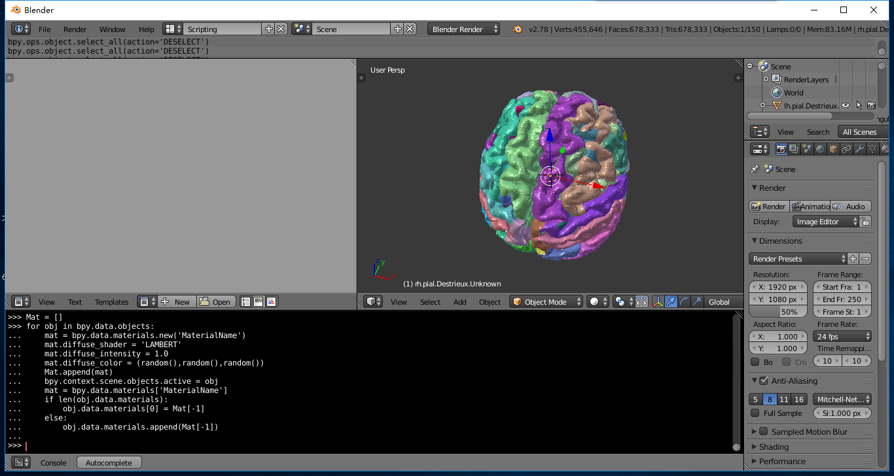Open the 3D View editor type selector
894x476 pixels.
[x=373, y=301]
